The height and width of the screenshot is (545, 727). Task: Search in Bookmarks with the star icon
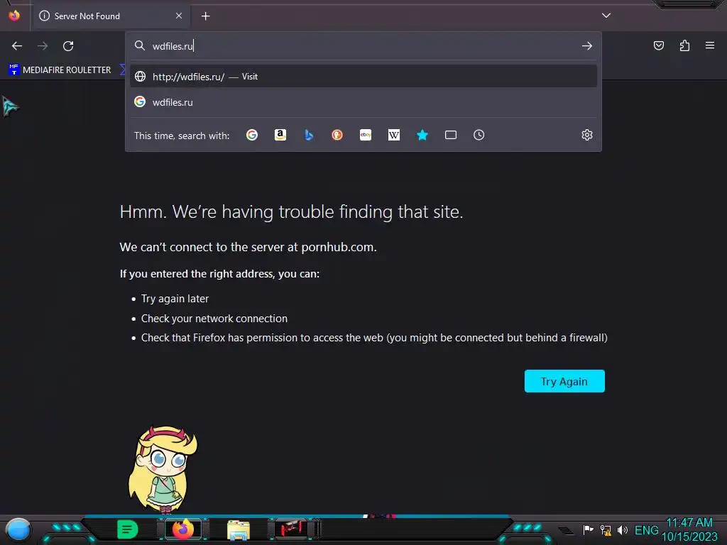tap(422, 135)
